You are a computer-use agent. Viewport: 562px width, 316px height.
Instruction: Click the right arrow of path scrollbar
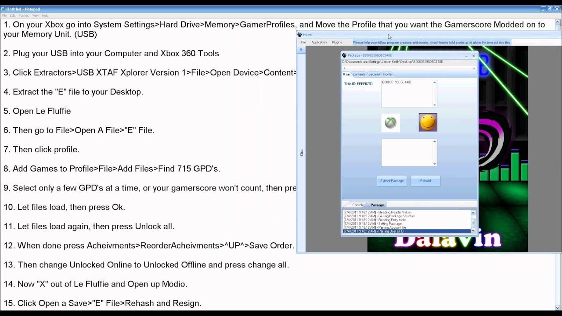474,68
